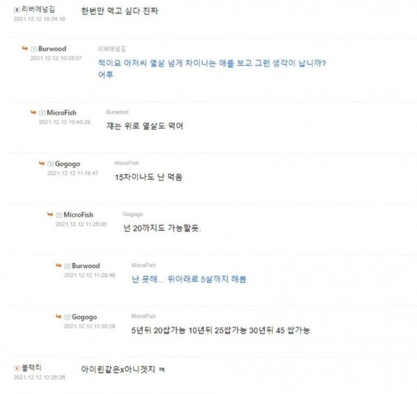Click reply arrow on Burwood's 10:35:07 comment
This screenshot has width=417, height=394.
25,48
